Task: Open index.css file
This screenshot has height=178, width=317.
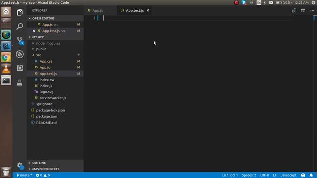Action: (55, 80)
